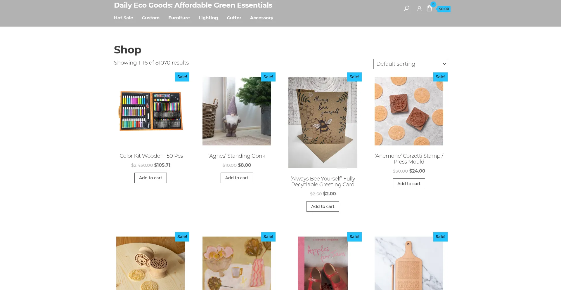Image resolution: width=561 pixels, height=290 pixels.
Task: Select the Accessory menu item
Action: (262, 18)
